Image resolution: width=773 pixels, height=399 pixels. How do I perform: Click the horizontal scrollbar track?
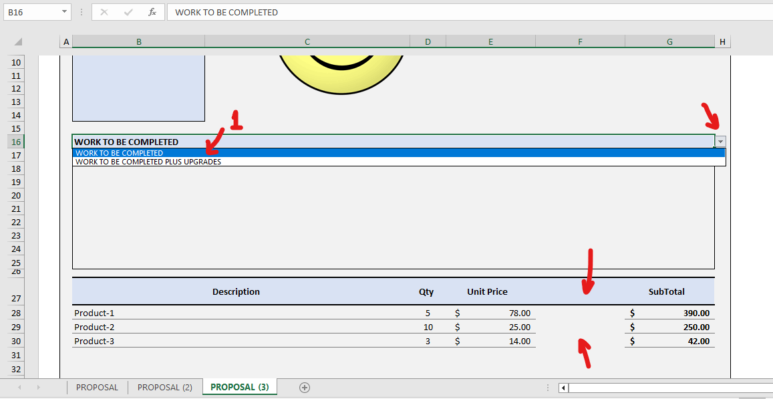click(x=671, y=388)
